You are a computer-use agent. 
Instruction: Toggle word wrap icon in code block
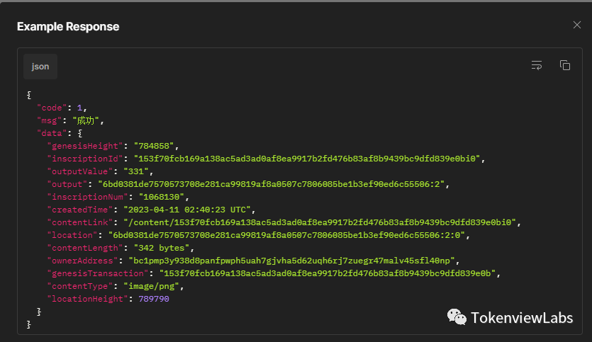coord(537,65)
